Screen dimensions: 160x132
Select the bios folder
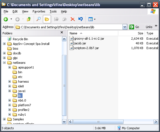pos(16,49)
